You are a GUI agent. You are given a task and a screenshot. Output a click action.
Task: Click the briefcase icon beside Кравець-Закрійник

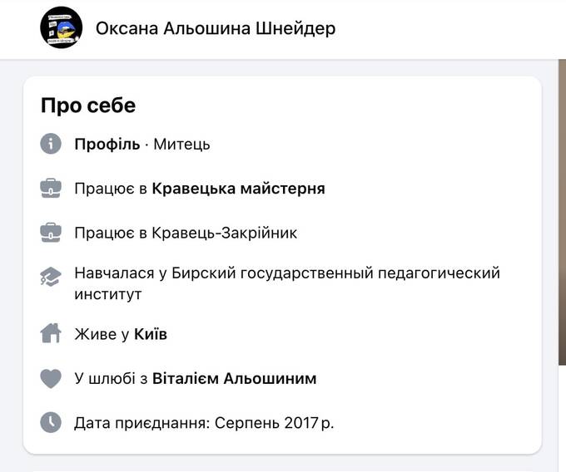(x=52, y=233)
